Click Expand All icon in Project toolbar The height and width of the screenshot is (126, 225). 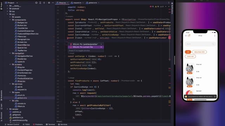tap(40, 3)
